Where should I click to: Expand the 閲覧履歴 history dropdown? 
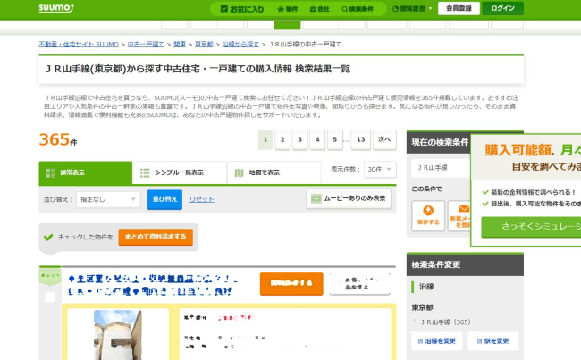pyautogui.click(x=414, y=9)
